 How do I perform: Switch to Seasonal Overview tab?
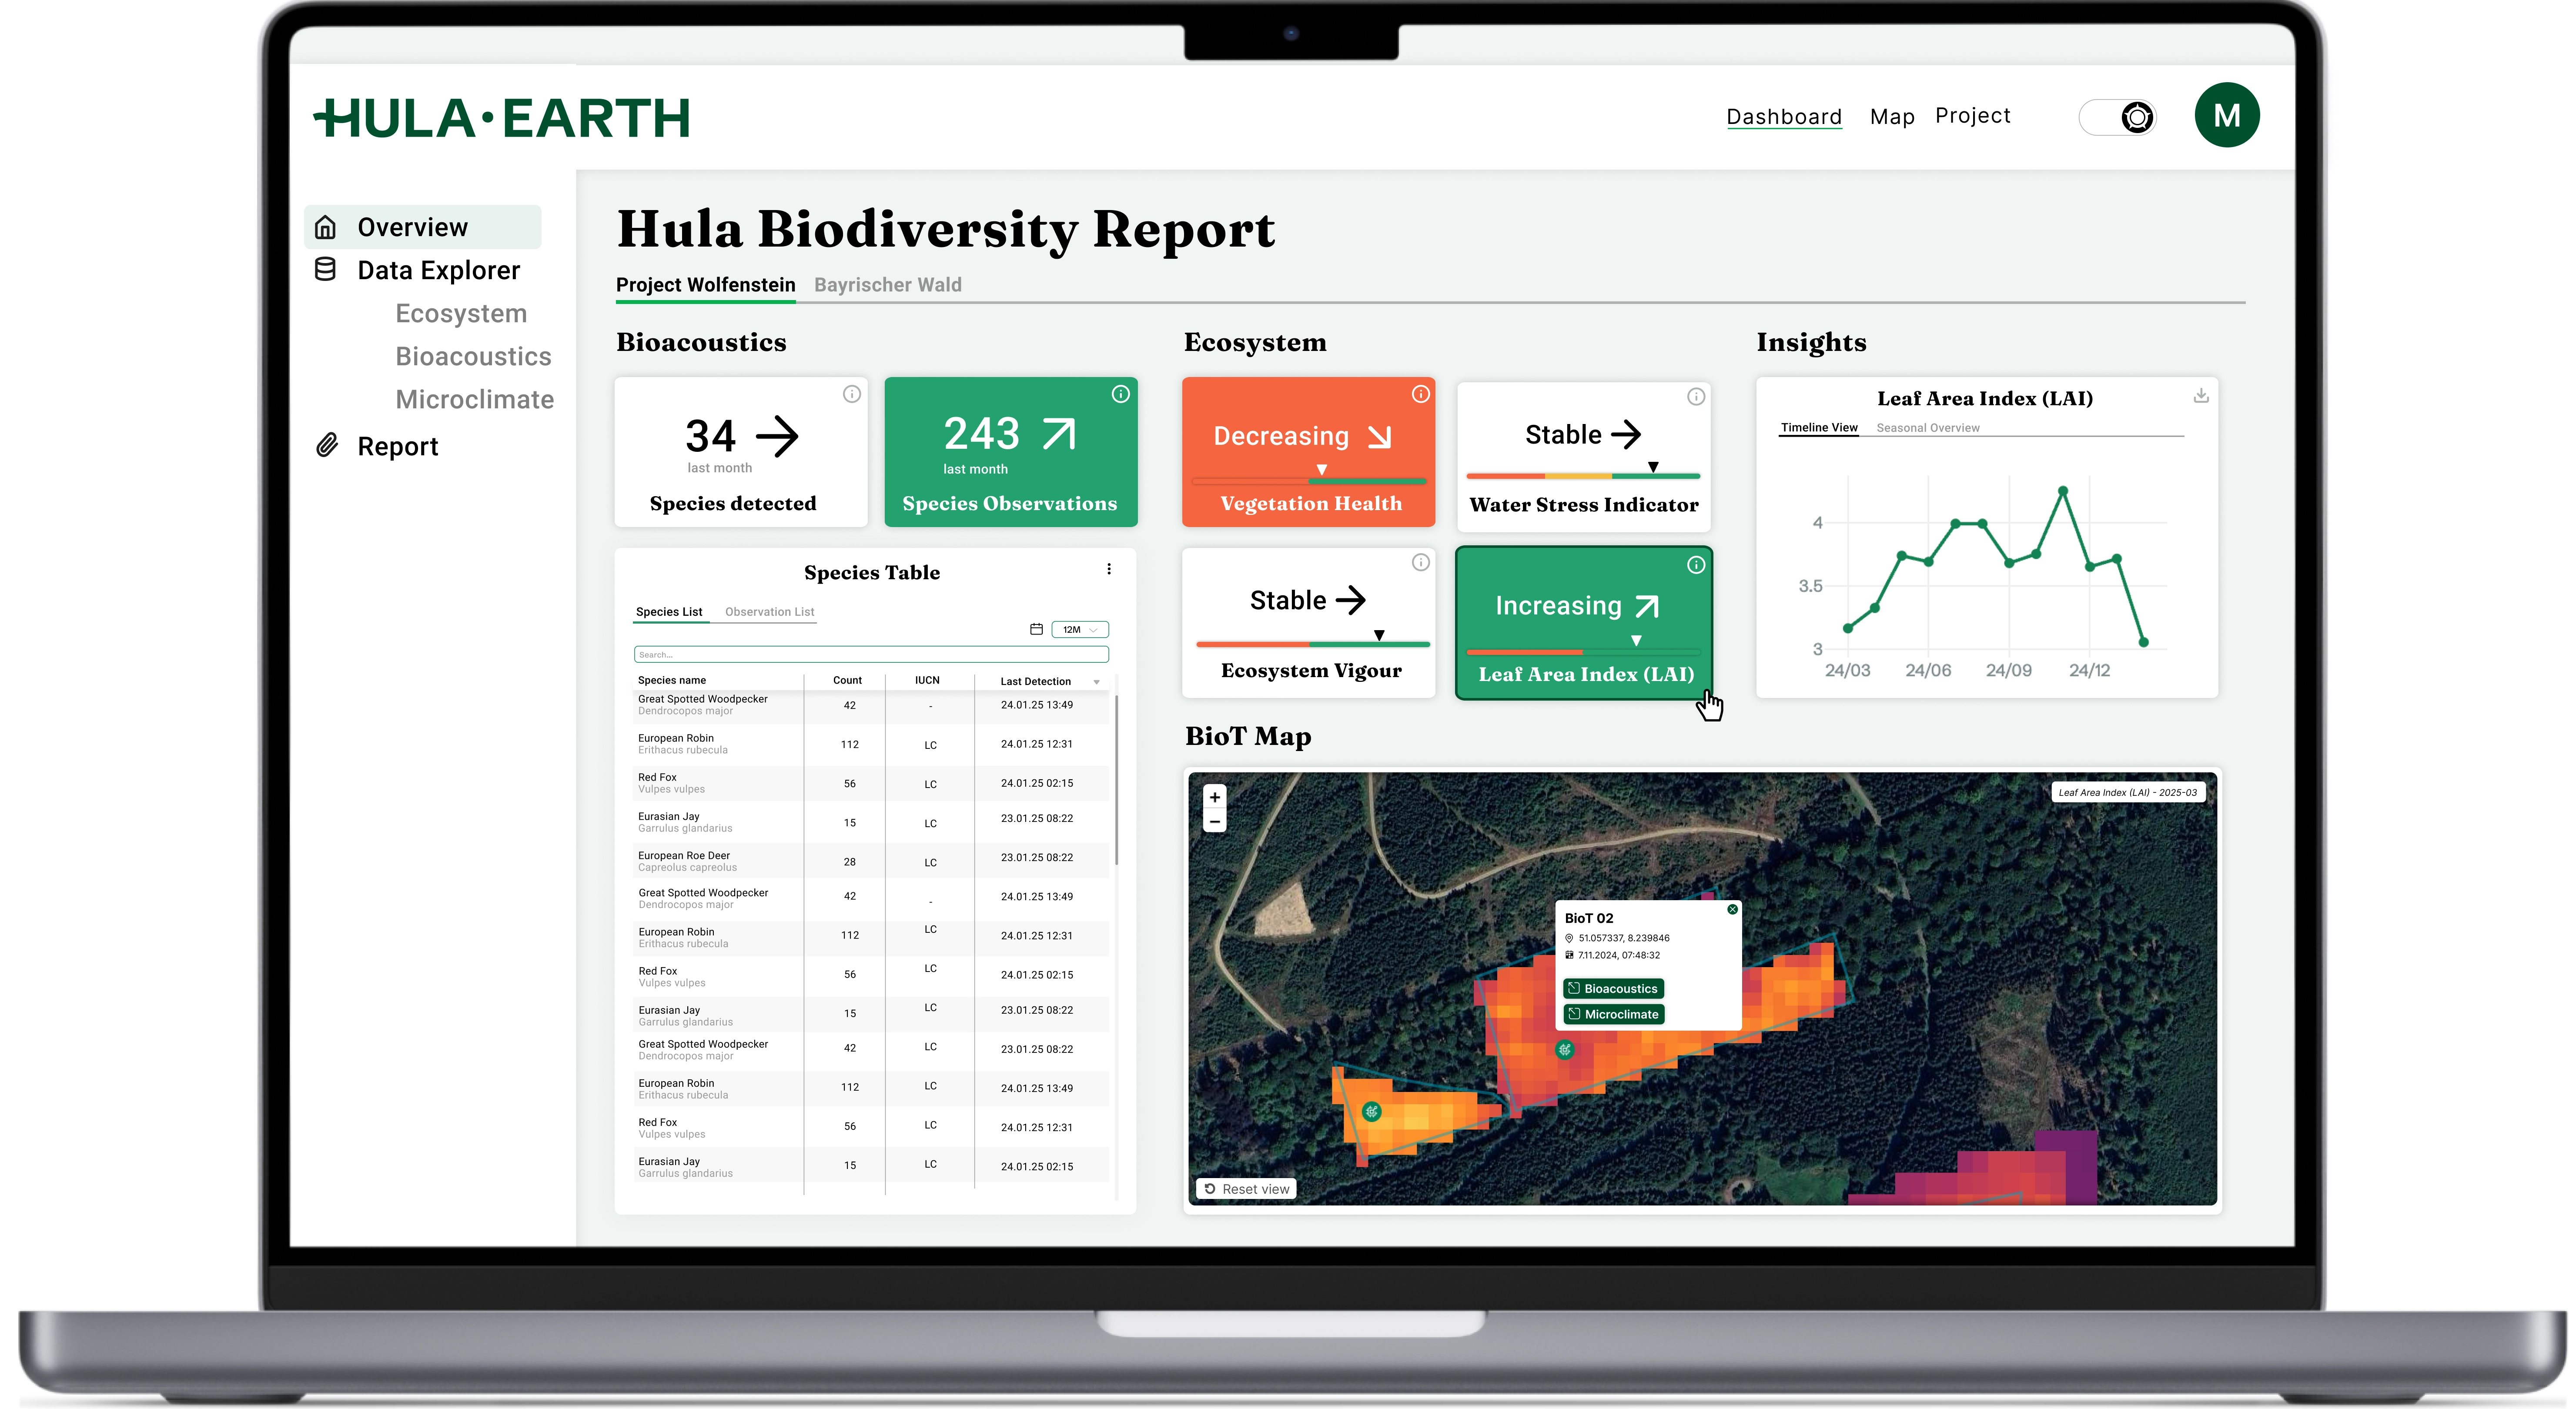point(1927,428)
